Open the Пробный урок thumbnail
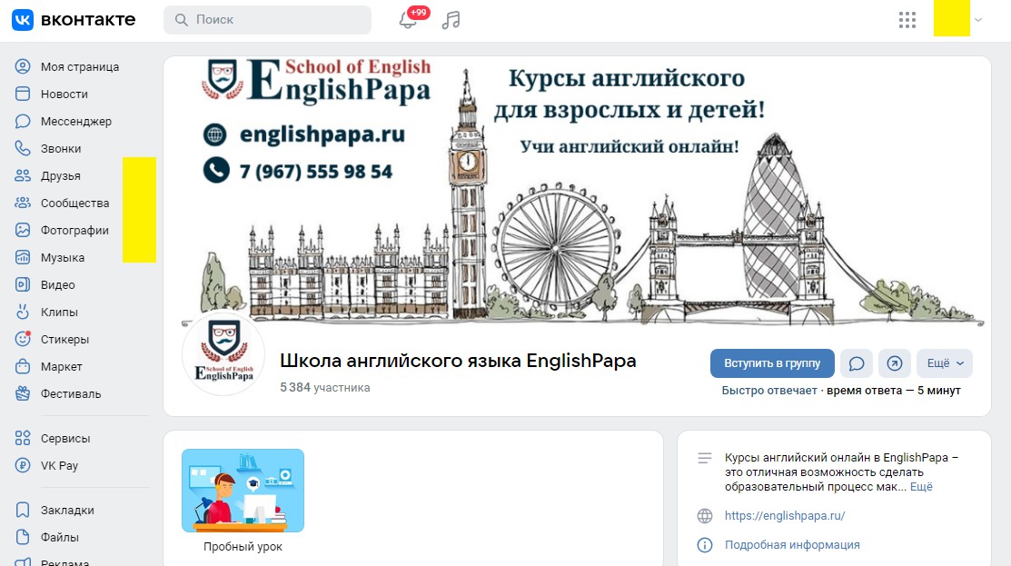The image size is (1011, 566). [243, 491]
